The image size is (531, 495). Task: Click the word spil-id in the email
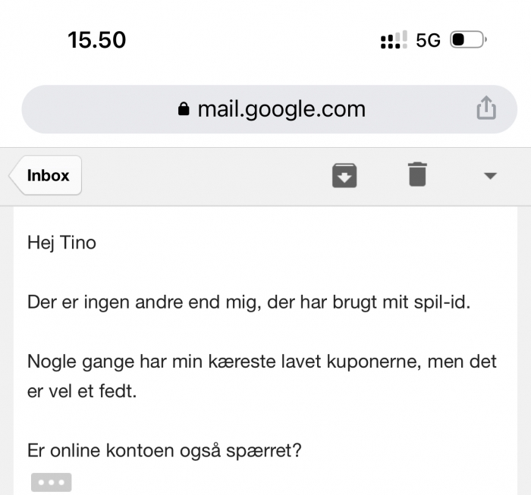tap(442, 302)
